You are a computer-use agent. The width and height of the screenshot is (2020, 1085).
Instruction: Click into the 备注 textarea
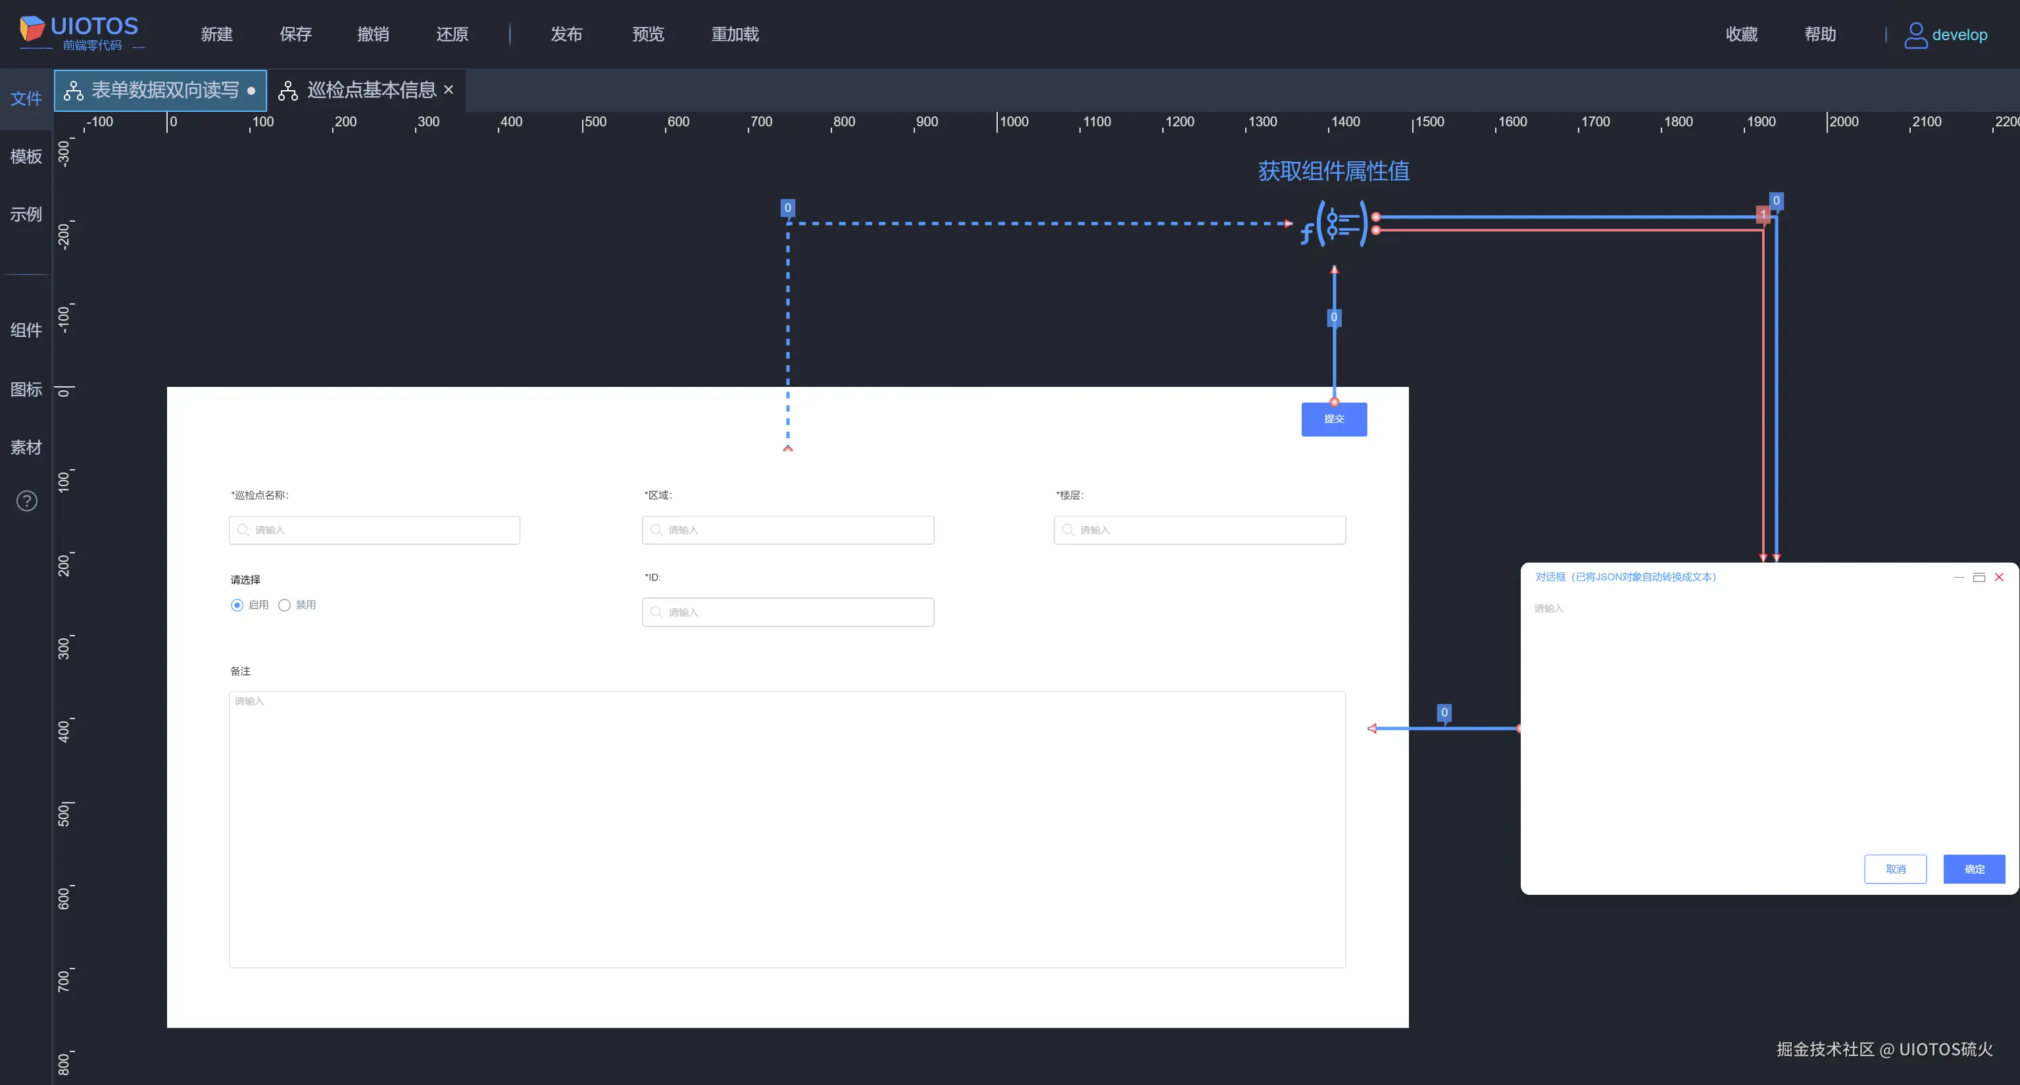[x=787, y=829]
